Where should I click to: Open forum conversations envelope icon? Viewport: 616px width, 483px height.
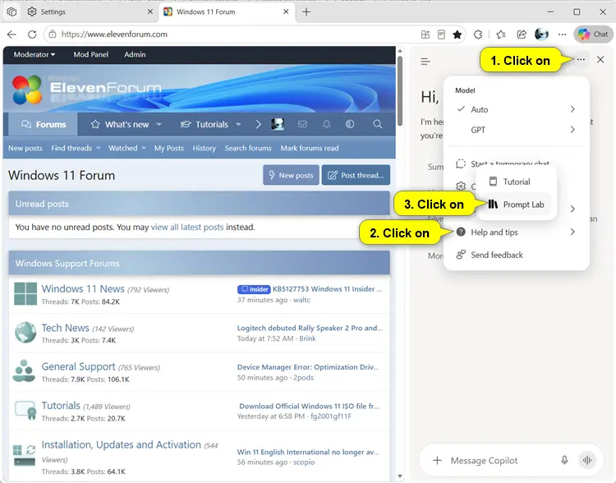(302, 124)
